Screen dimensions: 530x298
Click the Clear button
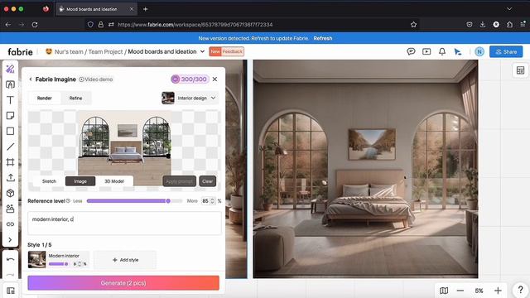[x=208, y=181]
